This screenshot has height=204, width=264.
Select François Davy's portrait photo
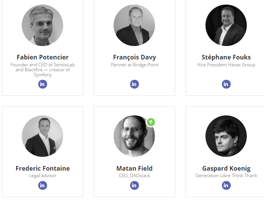pos(134,25)
